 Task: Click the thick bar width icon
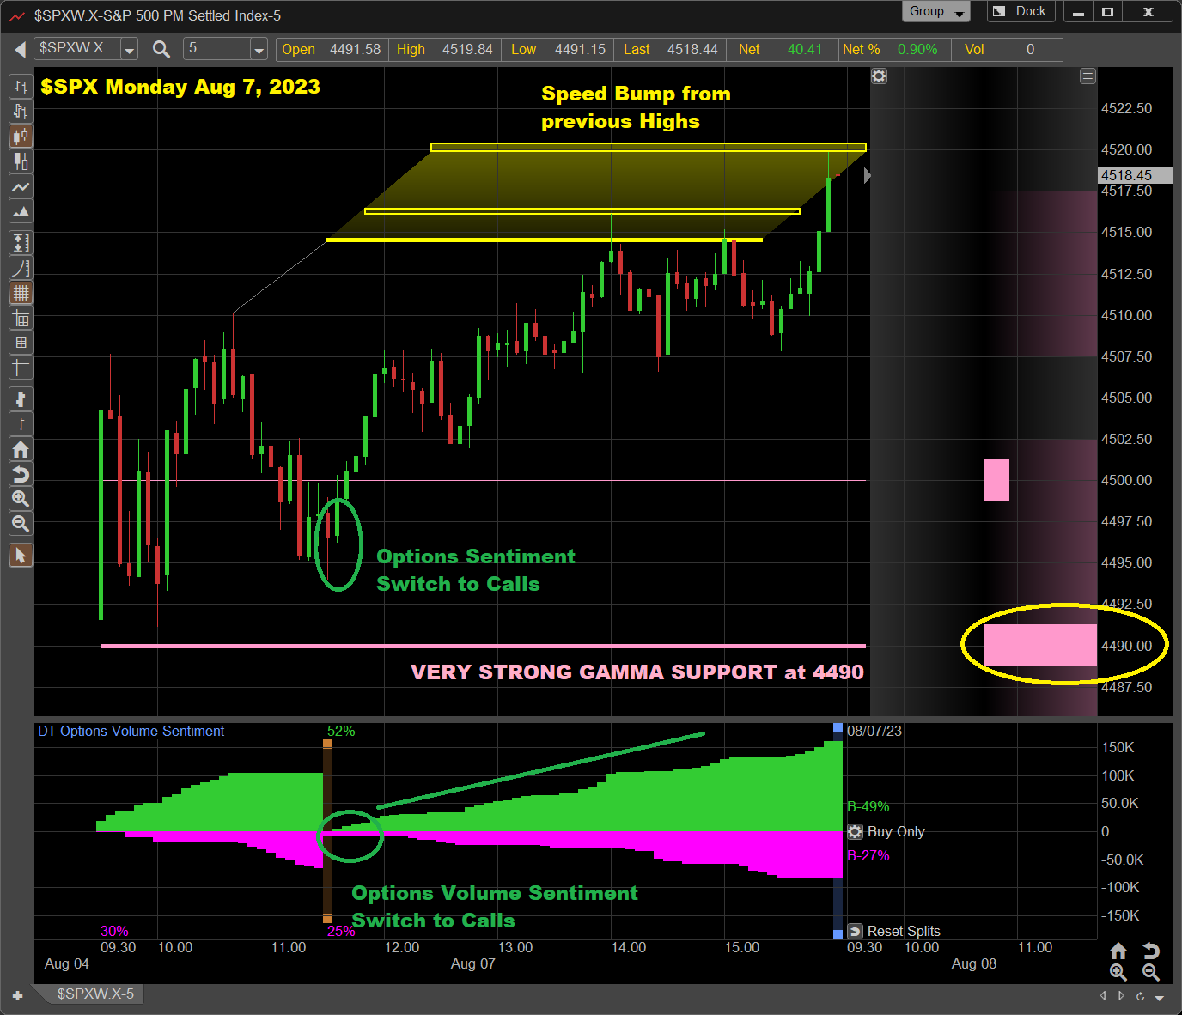[x=21, y=398]
